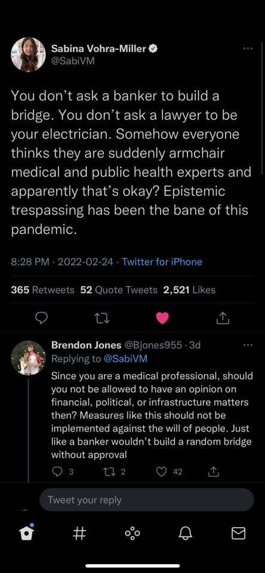The width and height of the screenshot is (265, 573).
Task: Unlike the main tweet via pink heart
Action: point(162,319)
